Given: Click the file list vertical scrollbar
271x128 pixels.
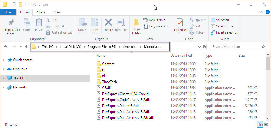Looking at the screenshot, I should 268,86.
